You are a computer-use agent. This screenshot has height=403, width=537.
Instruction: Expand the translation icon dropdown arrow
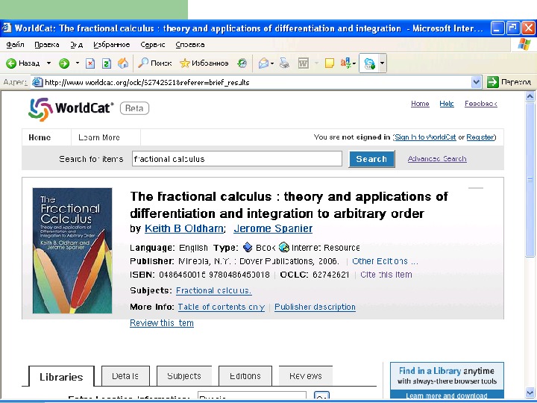(354, 63)
